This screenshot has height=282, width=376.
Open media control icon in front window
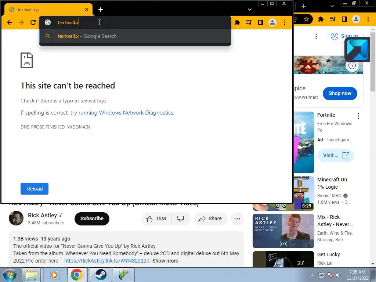[x=249, y=22]
